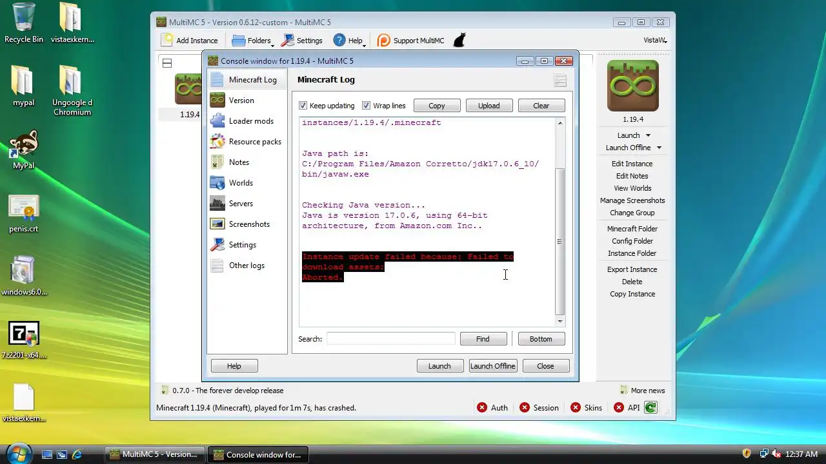
Task: Jump to log Bottom button
Action: pos(541,339)
